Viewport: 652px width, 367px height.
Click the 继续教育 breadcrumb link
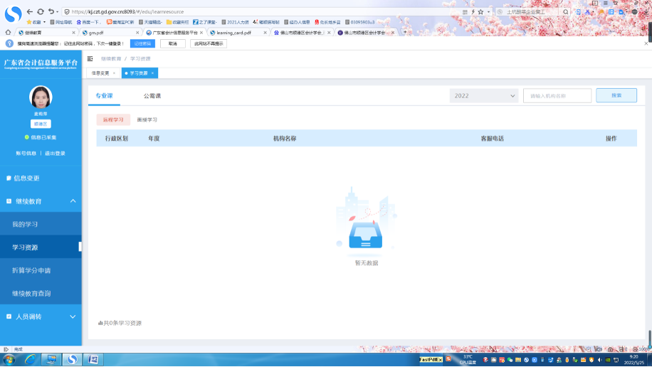[x=111, y=58]
